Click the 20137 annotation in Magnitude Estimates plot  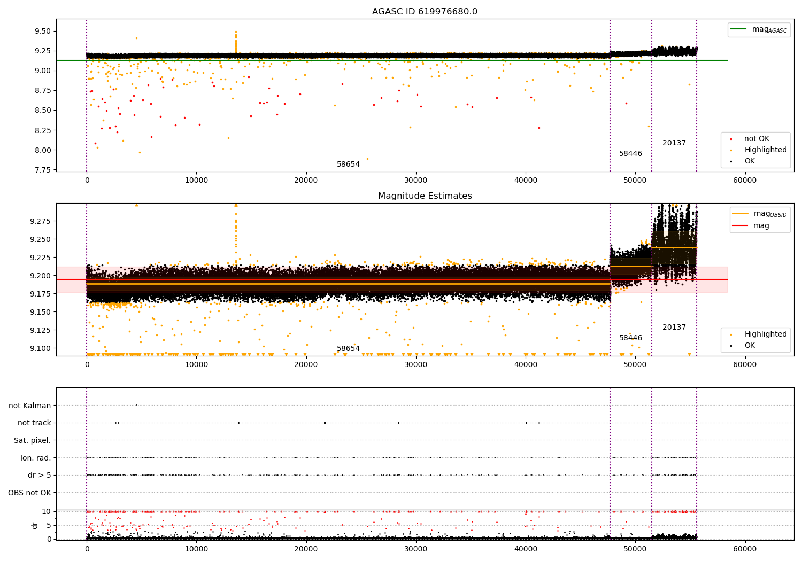click(x=674, y=328)
